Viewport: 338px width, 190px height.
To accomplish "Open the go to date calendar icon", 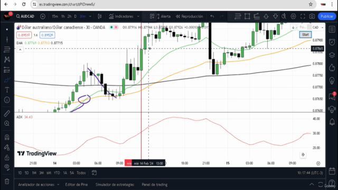I will [94, 173].
